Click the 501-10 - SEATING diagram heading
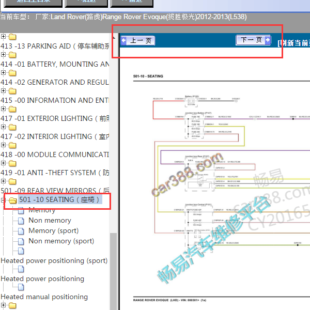This screenshot has width=310, height=310. pyautogui.click(x=148, y=76)
